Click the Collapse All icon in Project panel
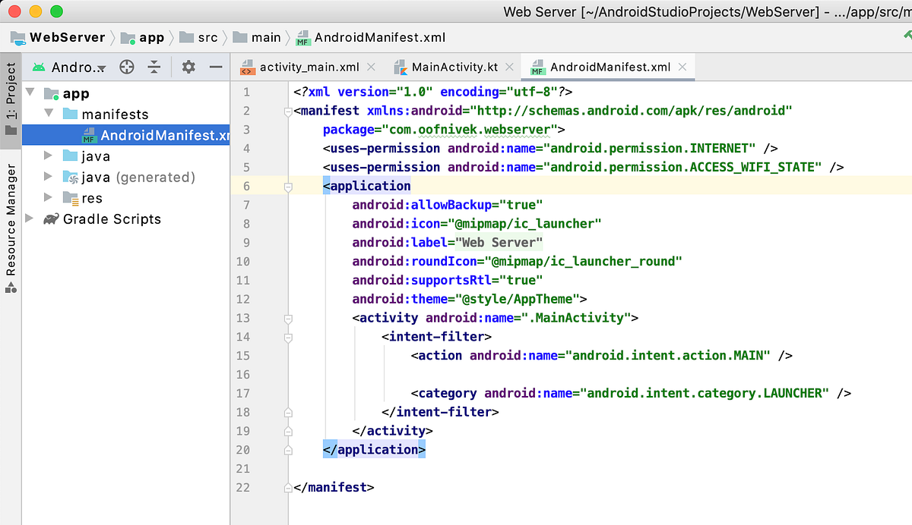 pyautogui.click(x=154, y=67)
